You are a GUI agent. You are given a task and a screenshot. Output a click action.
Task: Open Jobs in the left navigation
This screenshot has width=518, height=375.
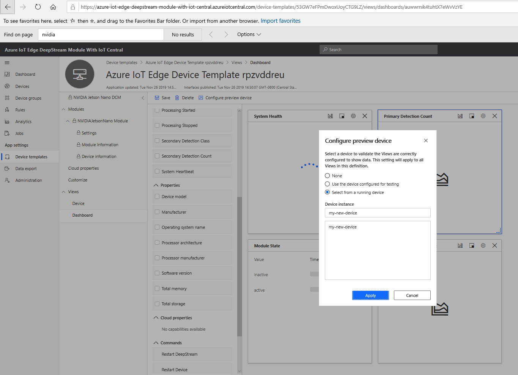(x=19, y=133)
